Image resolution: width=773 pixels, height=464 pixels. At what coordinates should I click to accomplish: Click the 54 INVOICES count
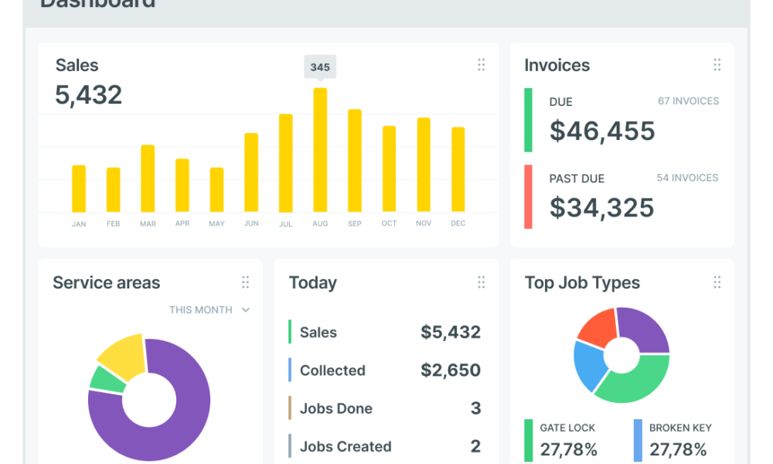[x=687, y=178]
